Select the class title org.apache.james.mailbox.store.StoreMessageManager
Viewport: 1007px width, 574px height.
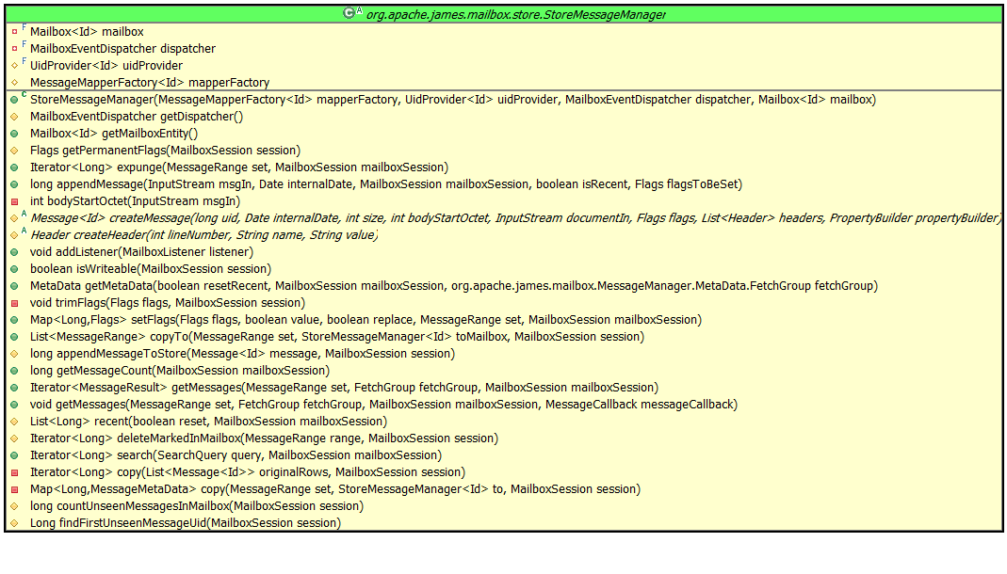click(x=517, y=14)
